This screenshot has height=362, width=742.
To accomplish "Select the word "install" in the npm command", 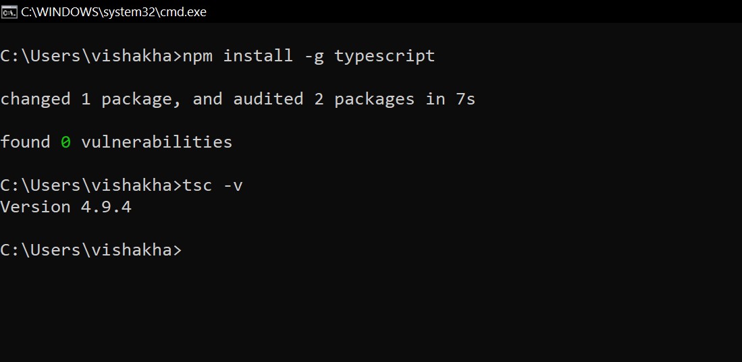I will (259, 56).
